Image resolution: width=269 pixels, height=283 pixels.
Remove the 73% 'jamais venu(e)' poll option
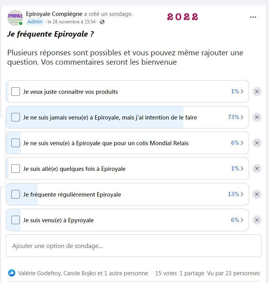[x=257, y=117]
